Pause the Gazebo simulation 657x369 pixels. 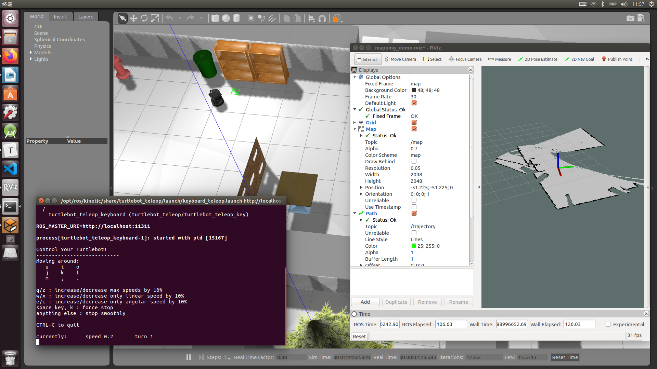[189, 357]
